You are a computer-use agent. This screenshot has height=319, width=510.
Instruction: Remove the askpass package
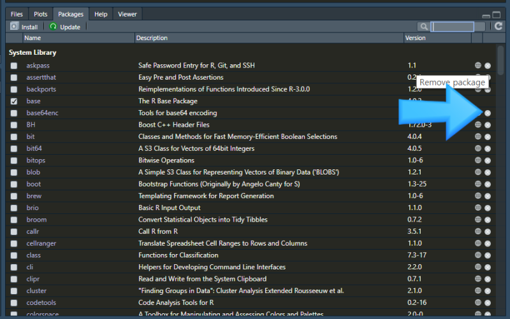[x=488, y=66]
